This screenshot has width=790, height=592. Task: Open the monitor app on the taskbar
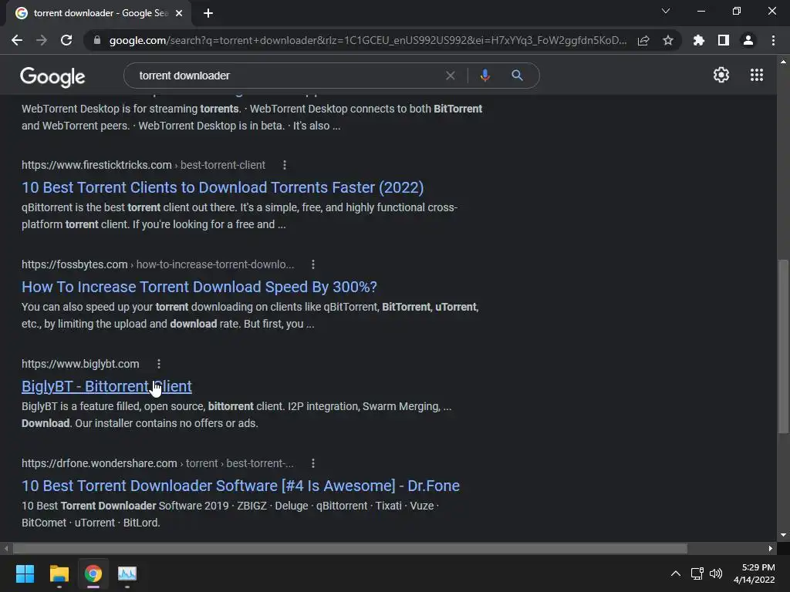click(127, 573)
